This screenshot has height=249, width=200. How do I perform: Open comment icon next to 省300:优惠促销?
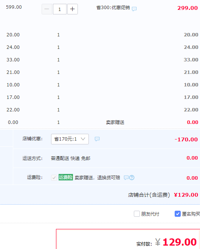click(134, 9)
